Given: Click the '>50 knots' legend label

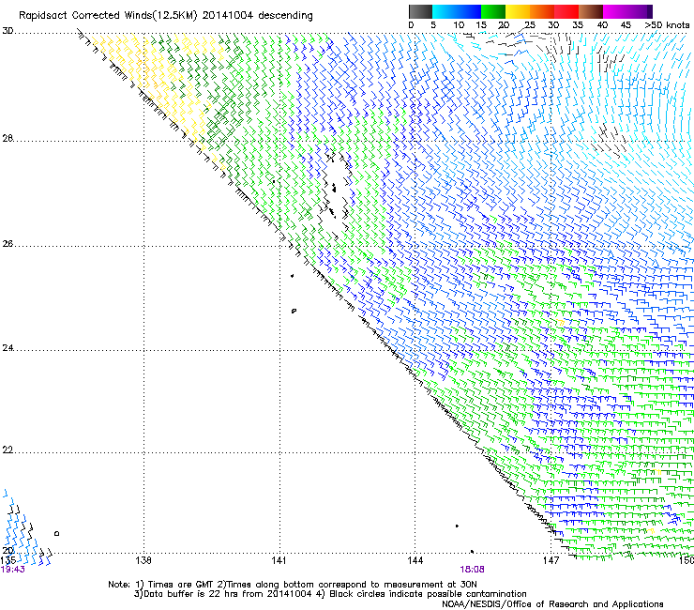Looking at the screenshot, I should (667, 25).
